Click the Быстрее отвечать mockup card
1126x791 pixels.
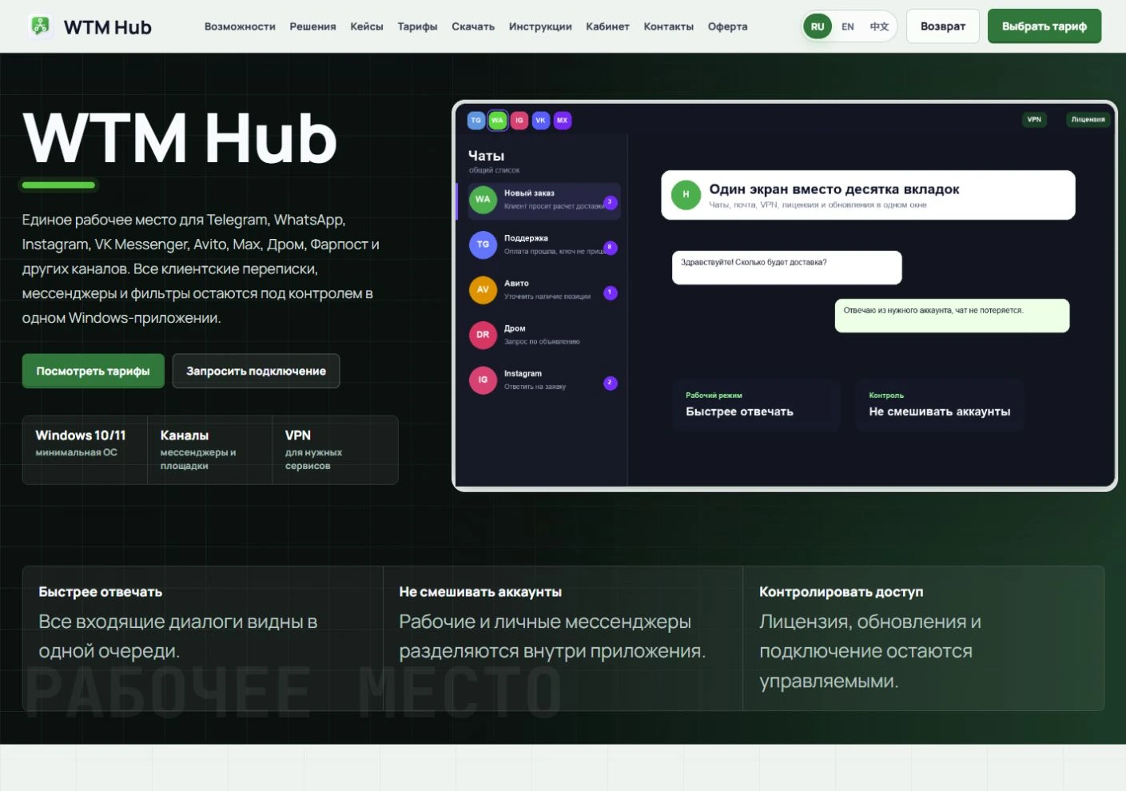point(756,405)
